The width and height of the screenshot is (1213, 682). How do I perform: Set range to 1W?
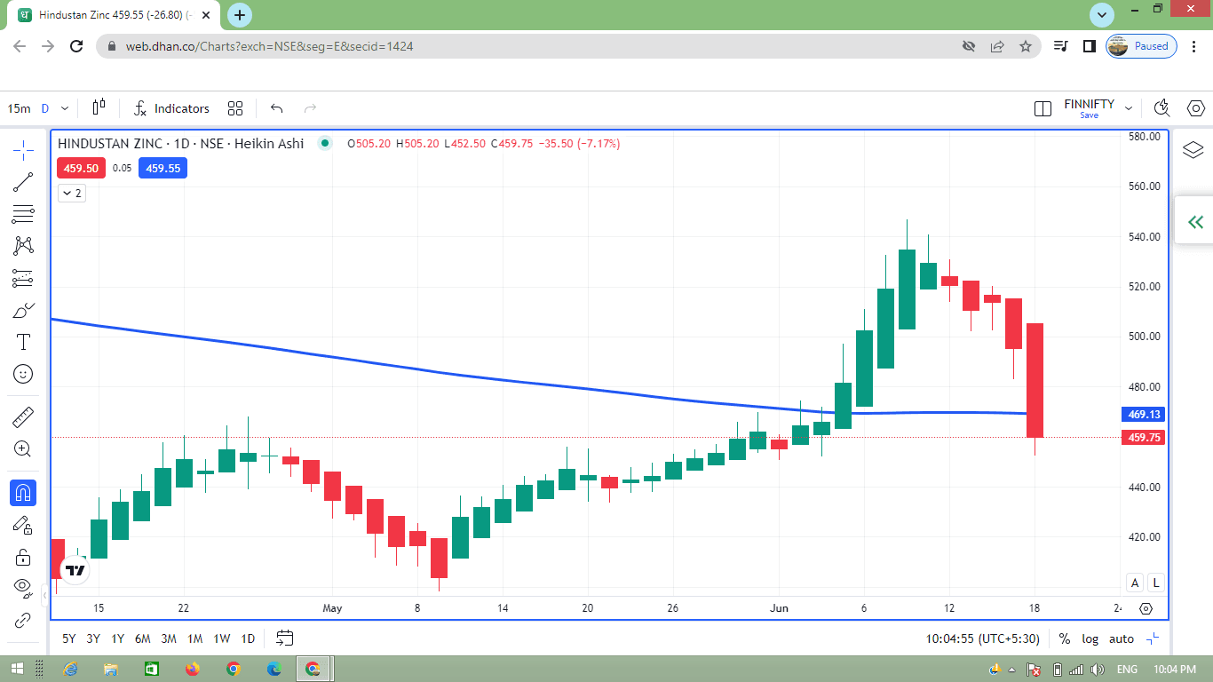click(x=222, y=638)
